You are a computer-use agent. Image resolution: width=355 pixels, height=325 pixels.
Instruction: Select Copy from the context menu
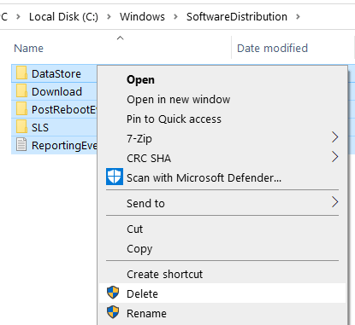click(x=222, y=249)
